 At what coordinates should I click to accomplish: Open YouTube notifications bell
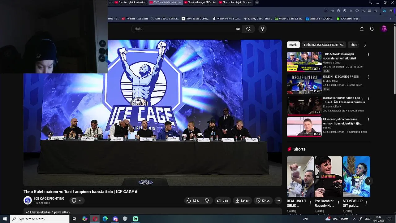point(372,29)
